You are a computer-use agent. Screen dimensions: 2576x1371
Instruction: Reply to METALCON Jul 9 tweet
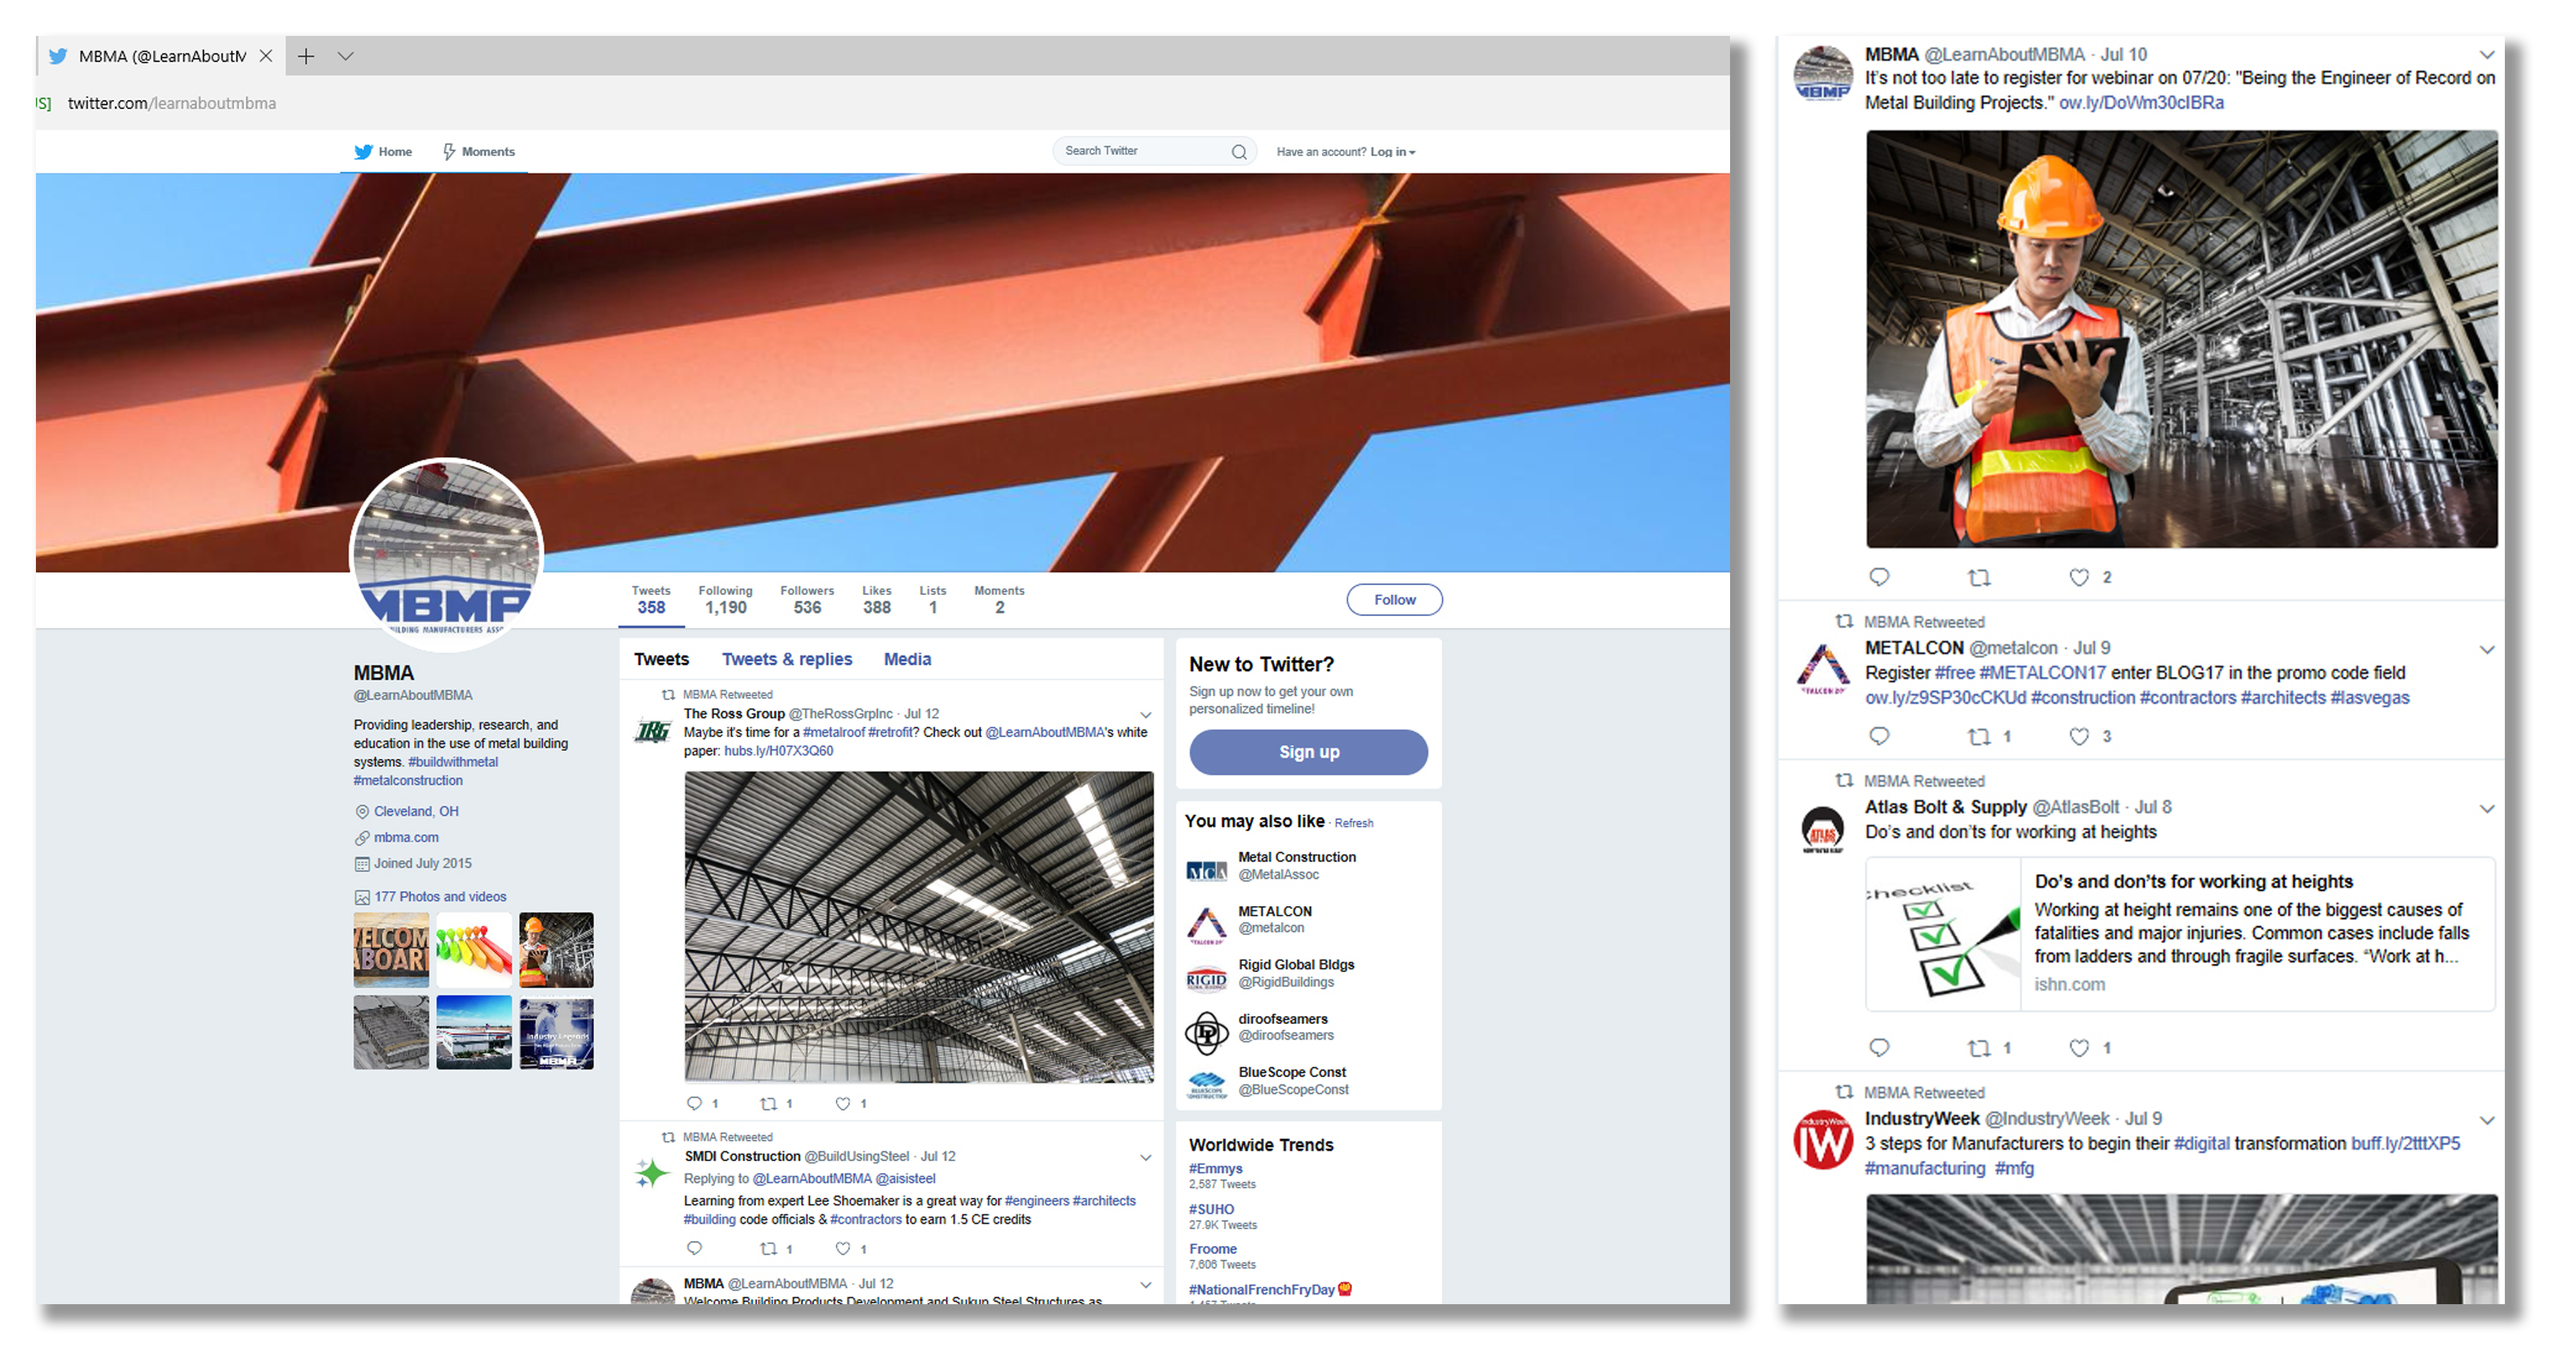(1879, 736)
